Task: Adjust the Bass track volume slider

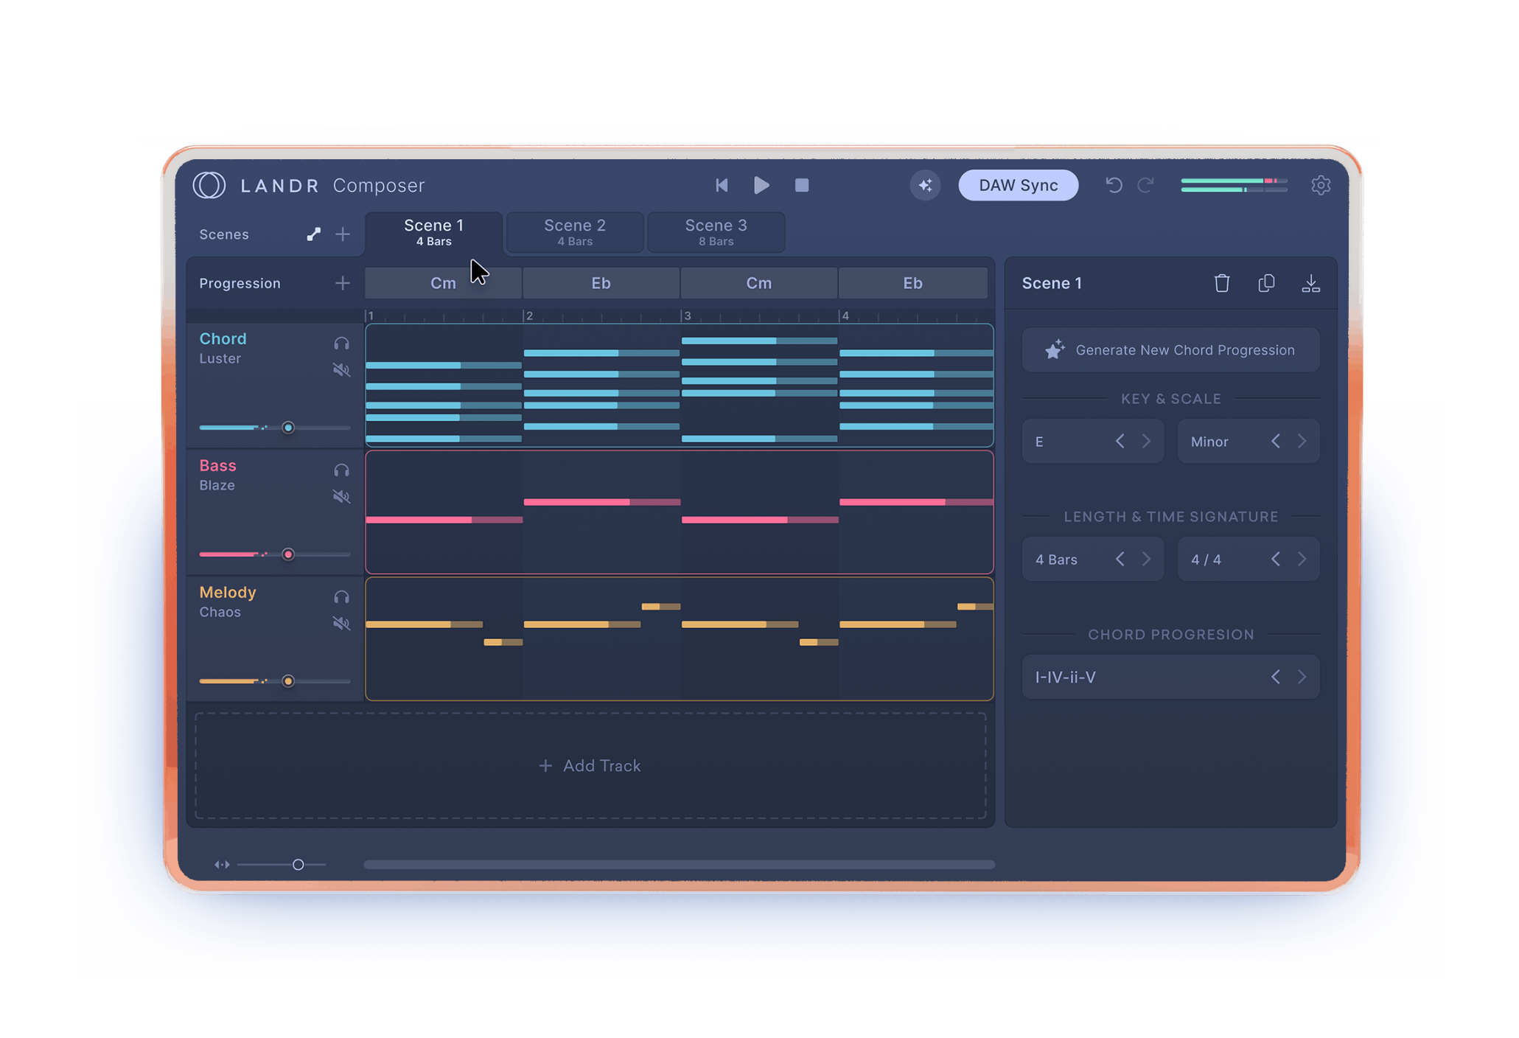Action: click(x=289, y=554)
